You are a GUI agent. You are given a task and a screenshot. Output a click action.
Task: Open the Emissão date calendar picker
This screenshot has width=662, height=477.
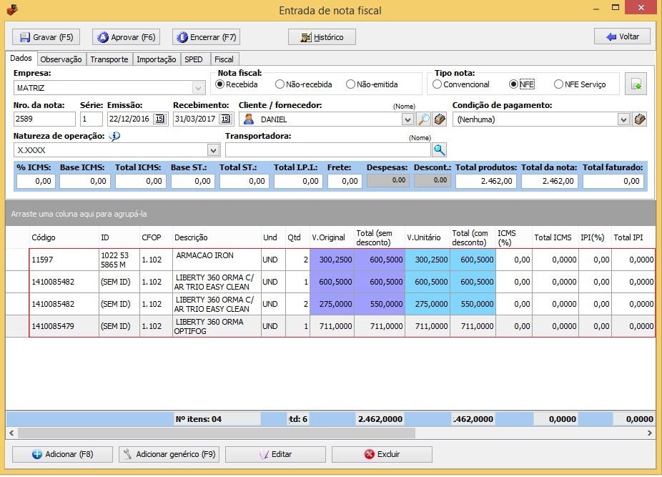160,119
